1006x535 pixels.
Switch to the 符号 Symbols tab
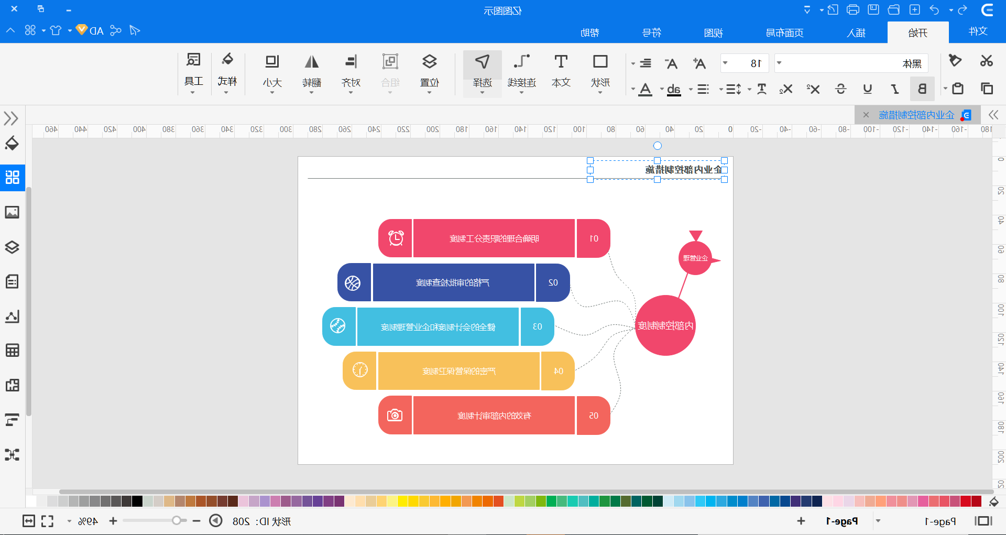point(652,32)
